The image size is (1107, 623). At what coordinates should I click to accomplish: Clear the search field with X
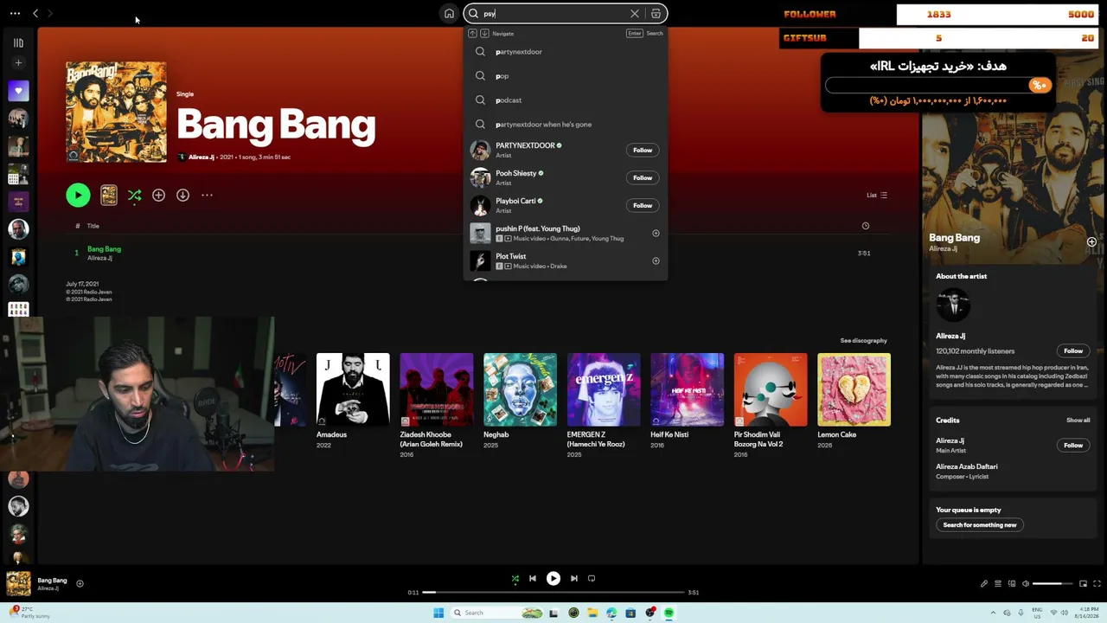635,14
